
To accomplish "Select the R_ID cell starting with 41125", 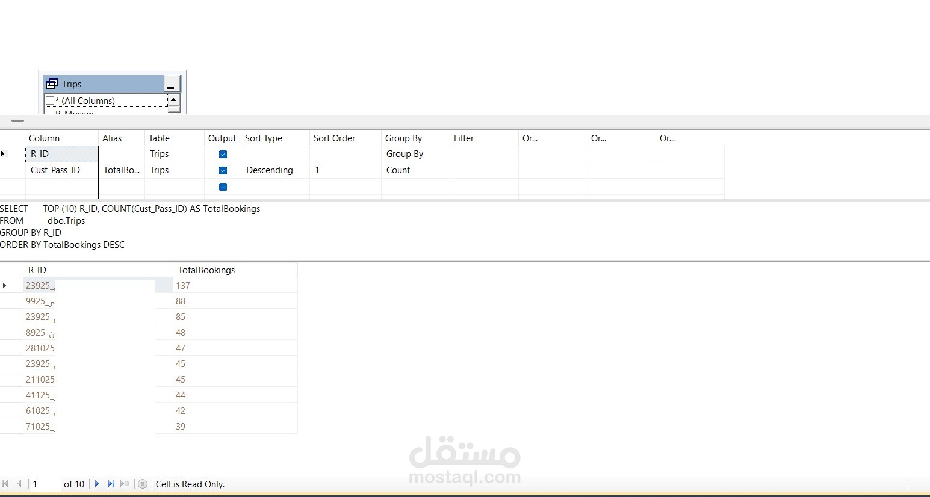I will tap(98, 395).
